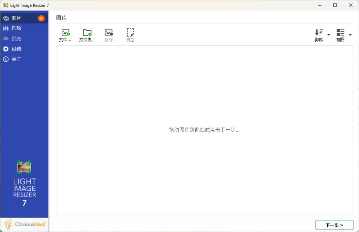The height and width of the screenshot is (232, 359).
Task: Click the 文件 add-images icon
Action: coord(65,32)
